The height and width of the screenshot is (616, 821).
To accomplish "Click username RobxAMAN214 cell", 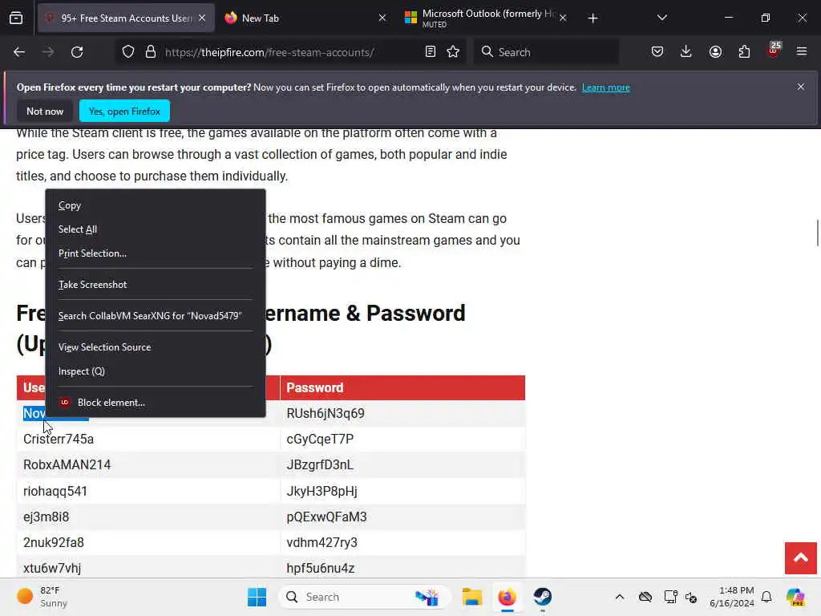I will pyautogui.click(x=148, y=464).
